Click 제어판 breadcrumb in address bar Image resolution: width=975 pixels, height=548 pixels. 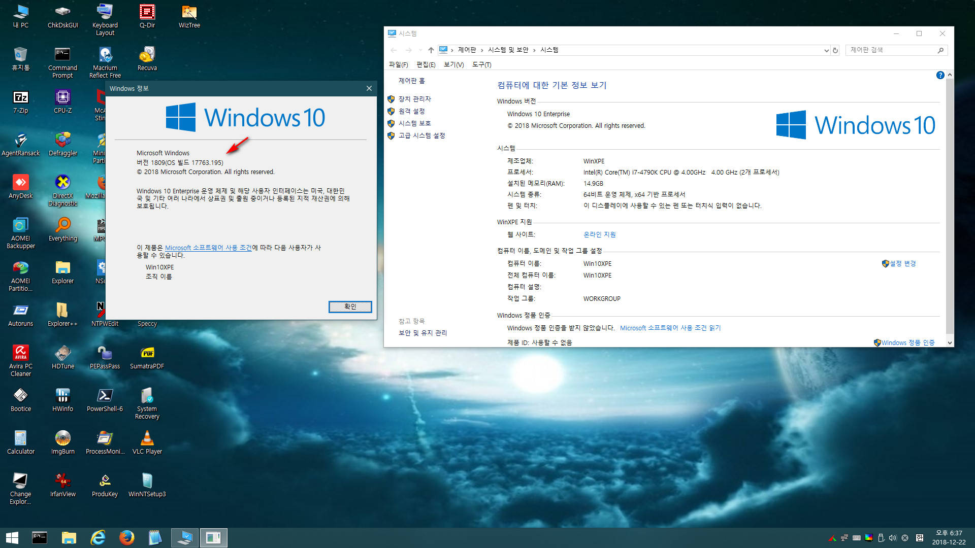(467, 50)
